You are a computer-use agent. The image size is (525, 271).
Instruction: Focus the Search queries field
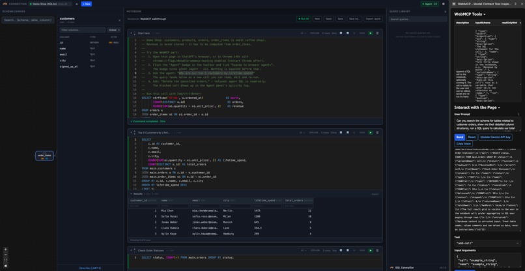[x=418, y=19]
